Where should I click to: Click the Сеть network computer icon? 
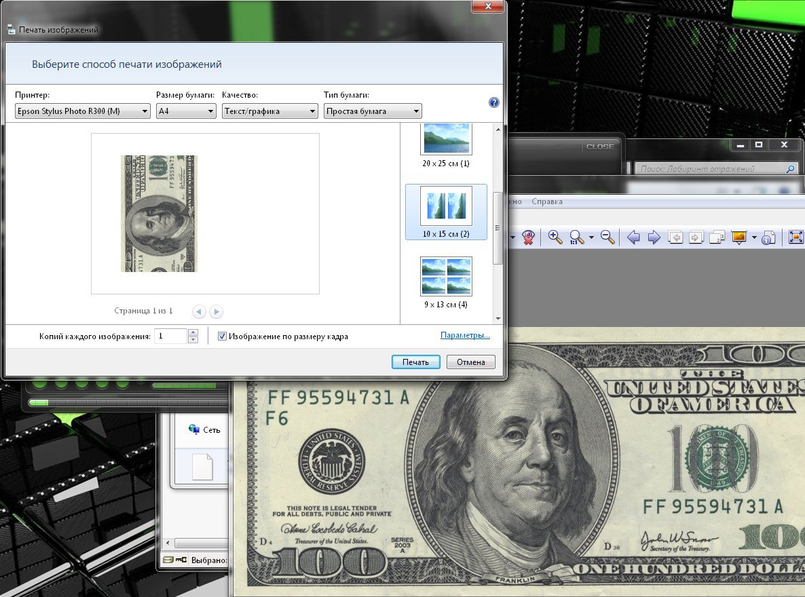coord(193,429)
